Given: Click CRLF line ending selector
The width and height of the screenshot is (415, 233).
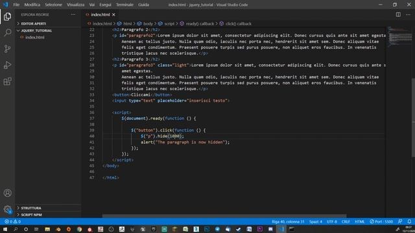Looking at the screenshot, I should (x=346, y=221).
